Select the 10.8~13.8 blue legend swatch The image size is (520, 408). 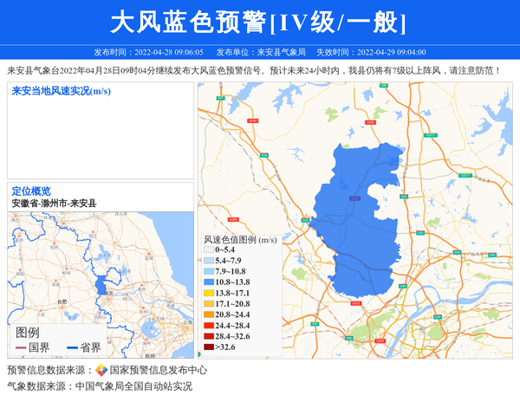[209, 282]
